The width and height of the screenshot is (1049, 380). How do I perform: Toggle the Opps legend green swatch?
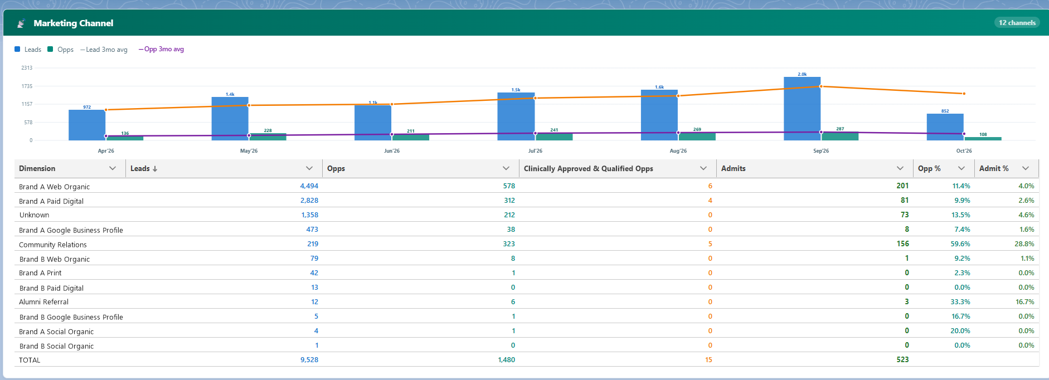click(x=50, y=49)
